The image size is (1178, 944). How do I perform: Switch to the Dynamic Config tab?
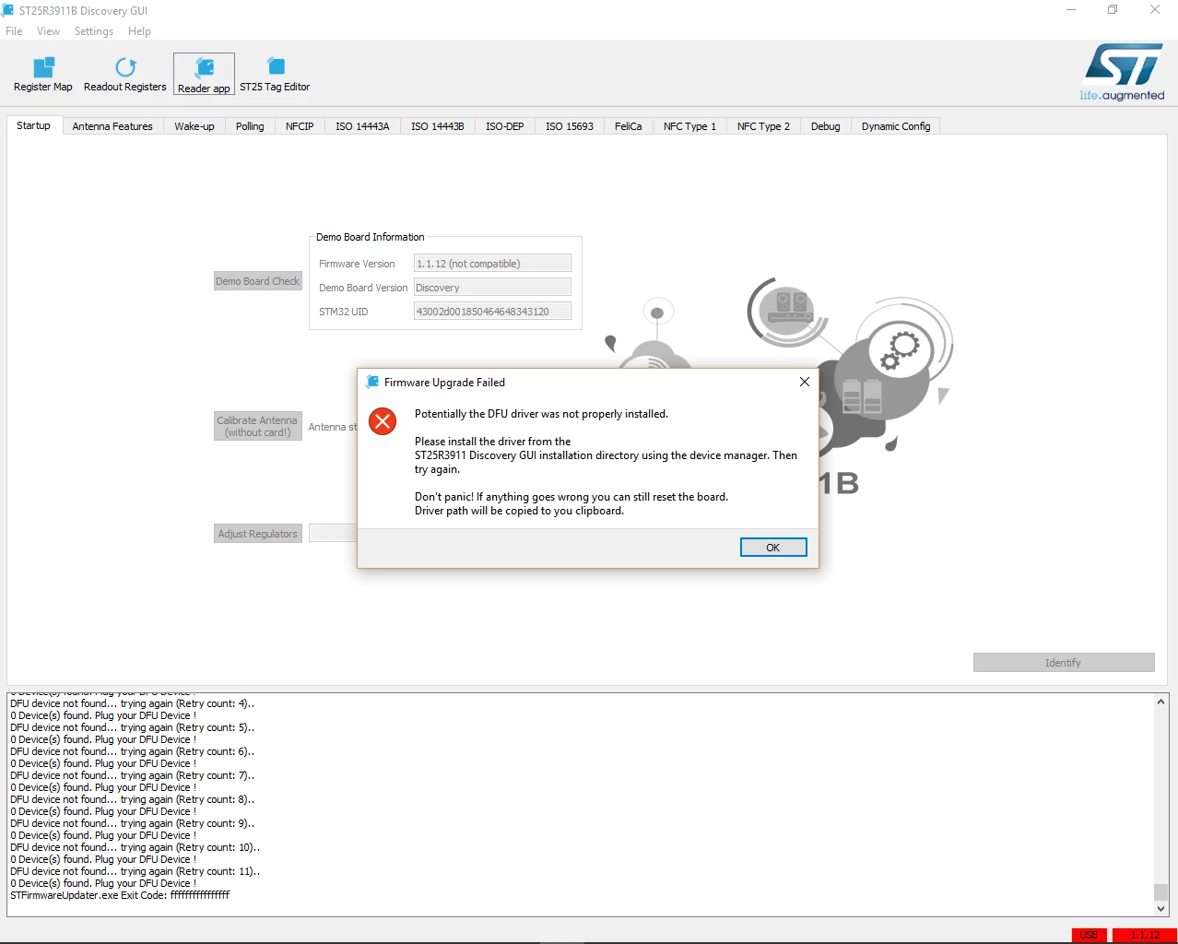pos(896,126)
